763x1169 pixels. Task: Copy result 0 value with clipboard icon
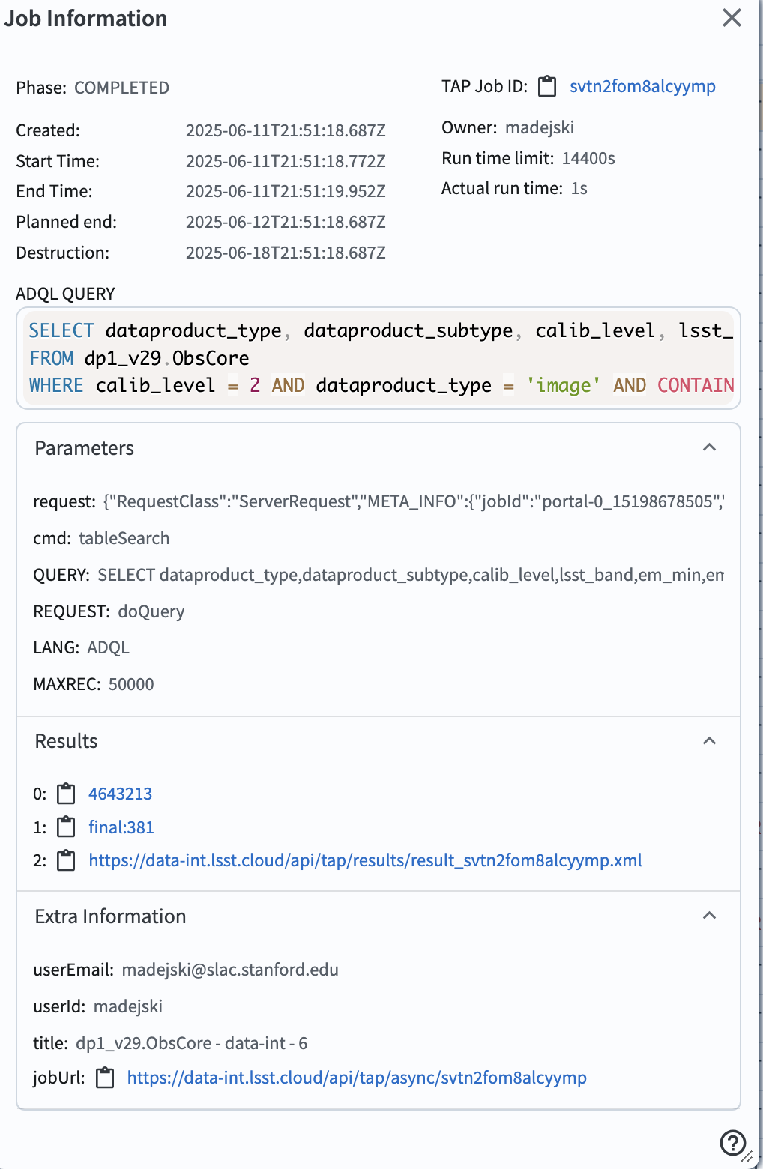tap(67, 794)
